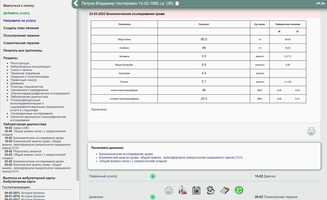Click the telephone icon in bottom toolbar
Viewport: 327px width, 200px height.
pyautogui.click(x=224, y=190)
